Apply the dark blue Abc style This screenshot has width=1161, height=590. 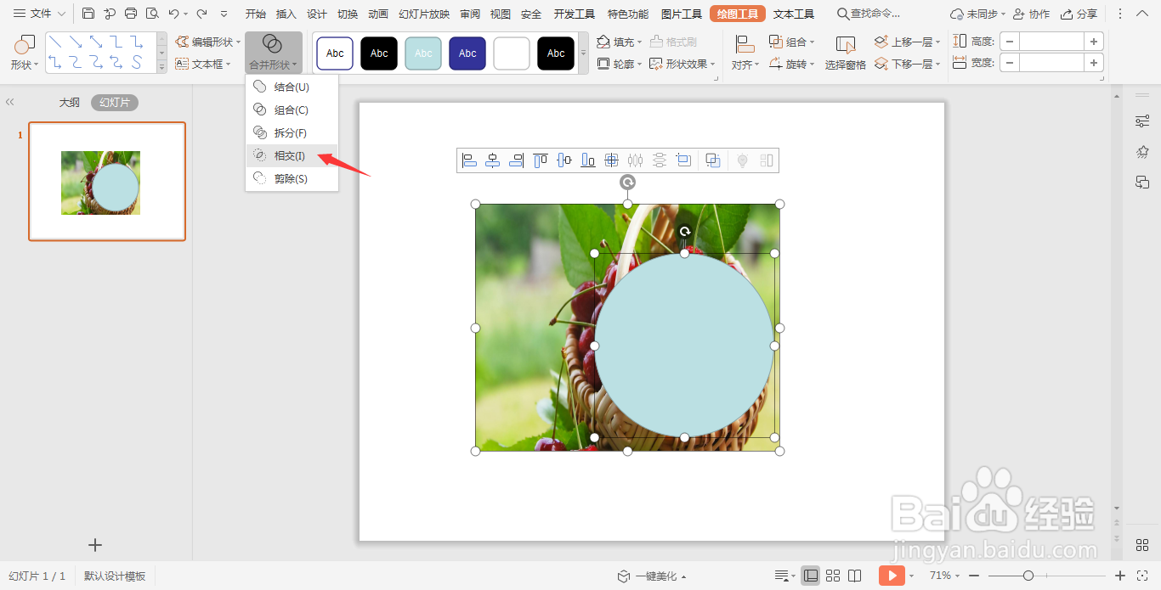467,53
